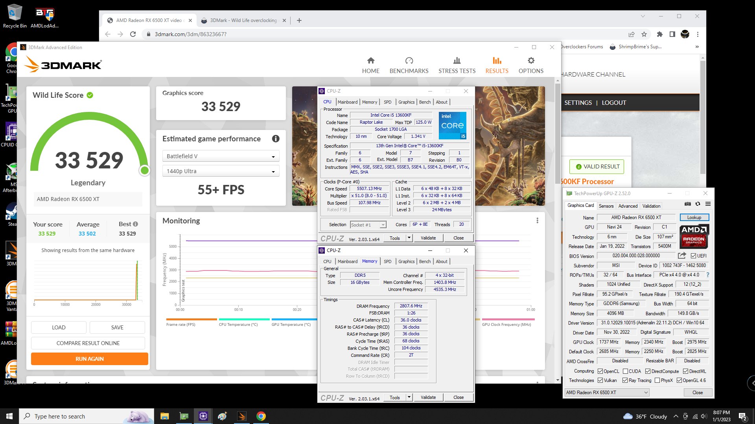Open the 3DMark taskbar icon

pos(242,416)
